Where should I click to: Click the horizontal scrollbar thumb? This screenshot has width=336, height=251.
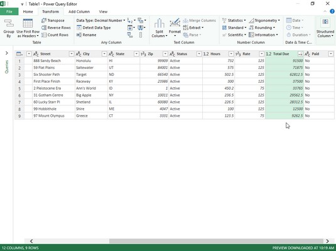(216, 241)
